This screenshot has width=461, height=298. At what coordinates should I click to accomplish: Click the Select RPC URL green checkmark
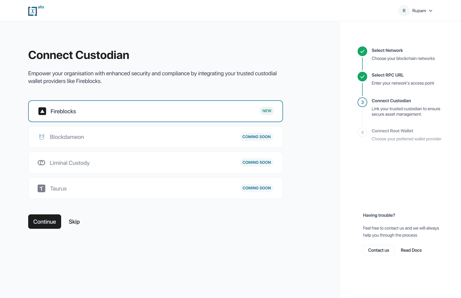tap(362, 77)
